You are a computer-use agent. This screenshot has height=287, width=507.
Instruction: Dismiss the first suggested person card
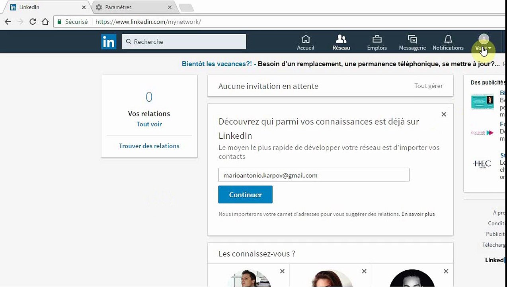point(282,271)
